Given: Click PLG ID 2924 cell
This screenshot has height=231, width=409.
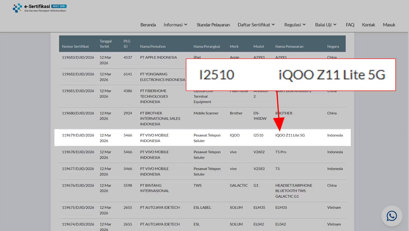Looking at the screenshot, I should click(x=128, y=113).
